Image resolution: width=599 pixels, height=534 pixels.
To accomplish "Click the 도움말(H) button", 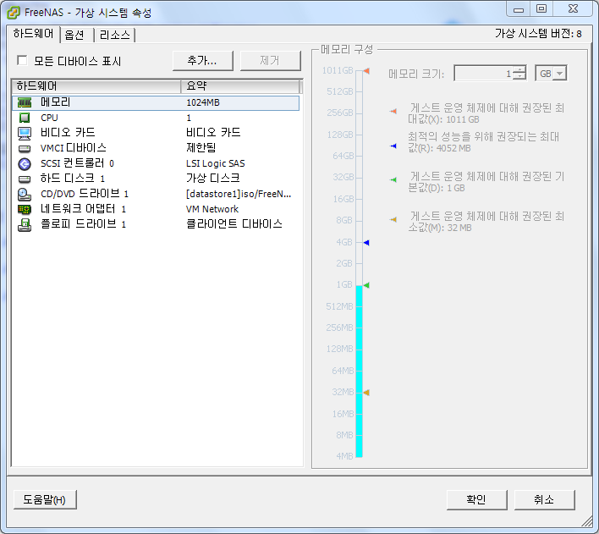I will (x=45, y=499).
